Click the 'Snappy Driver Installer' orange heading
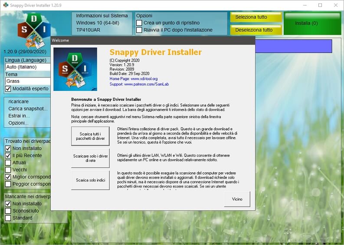Image resolution: width=344 pixels, height=245 pixels. [x=156, y=52]
